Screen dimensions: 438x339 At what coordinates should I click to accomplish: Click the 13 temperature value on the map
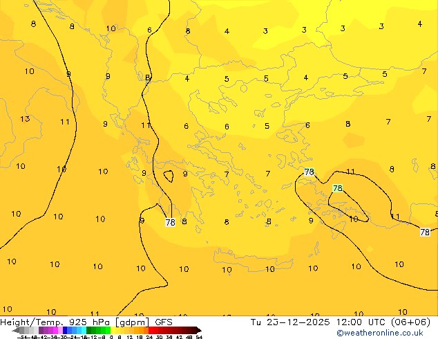click(x=25, y=119)
